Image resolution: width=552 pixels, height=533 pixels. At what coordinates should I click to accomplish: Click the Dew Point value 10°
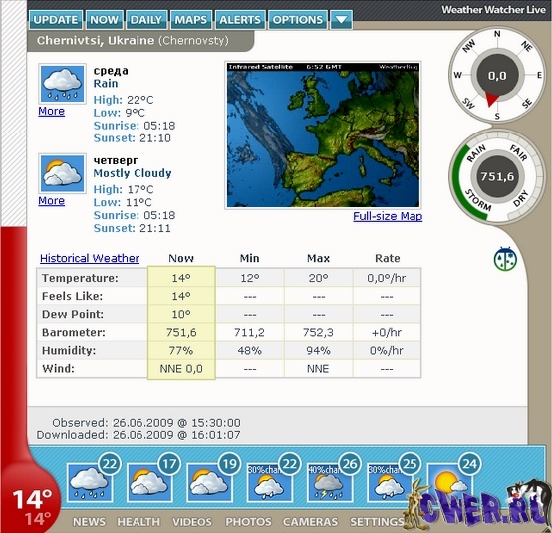[x=181, y=314]
